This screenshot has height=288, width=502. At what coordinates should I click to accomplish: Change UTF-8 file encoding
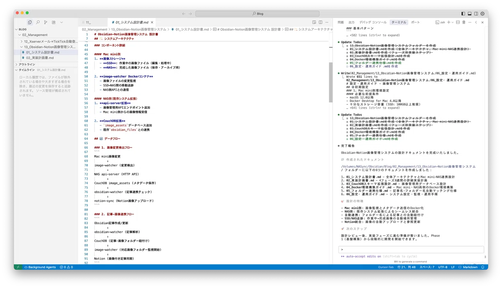[x=443, y=267]
